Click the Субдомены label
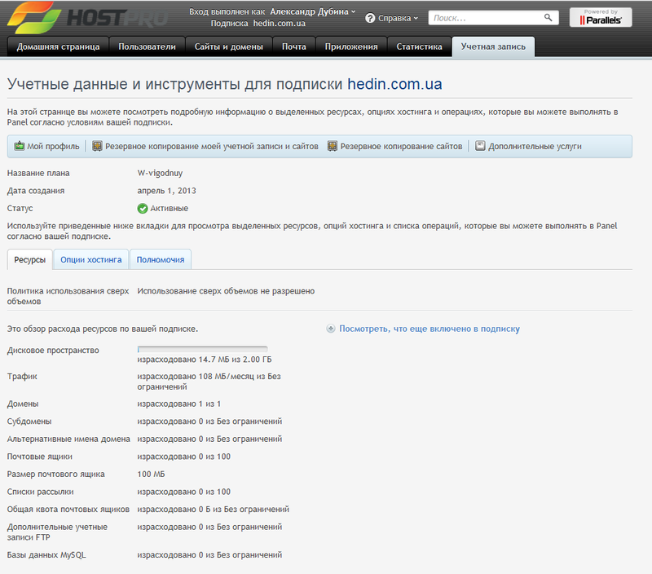This screenshot has width=652, height=574. 29,422
